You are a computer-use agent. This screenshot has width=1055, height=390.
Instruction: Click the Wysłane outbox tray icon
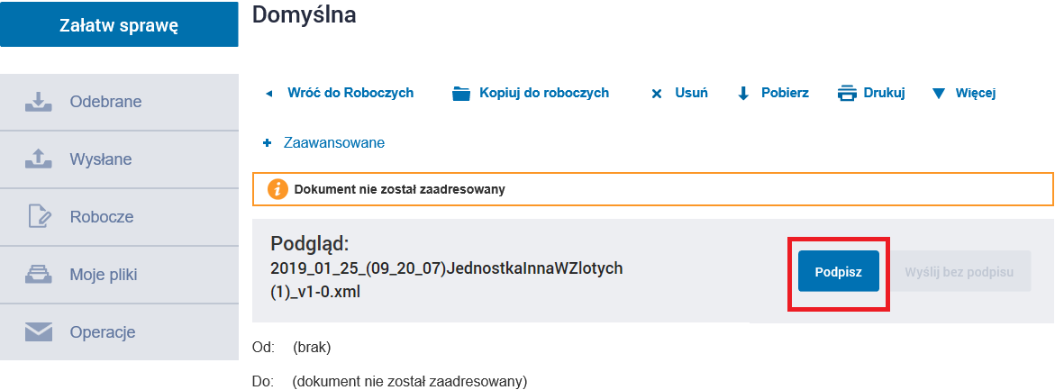(38, 159)
